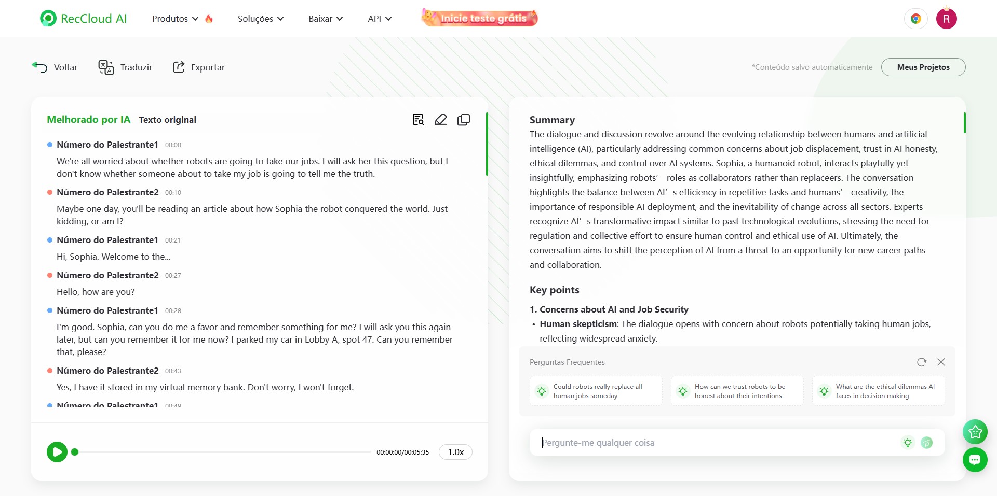
Task: Expand the Soluções dropdown menu
Action: 260,19
